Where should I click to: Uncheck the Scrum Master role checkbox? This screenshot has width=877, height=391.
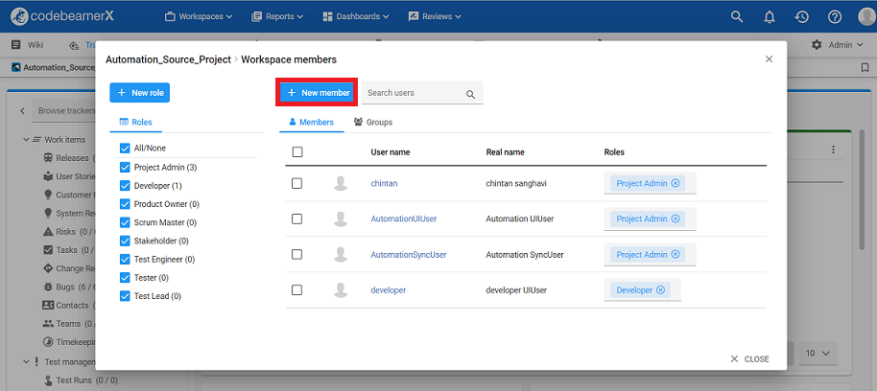(x=125, y=222)
